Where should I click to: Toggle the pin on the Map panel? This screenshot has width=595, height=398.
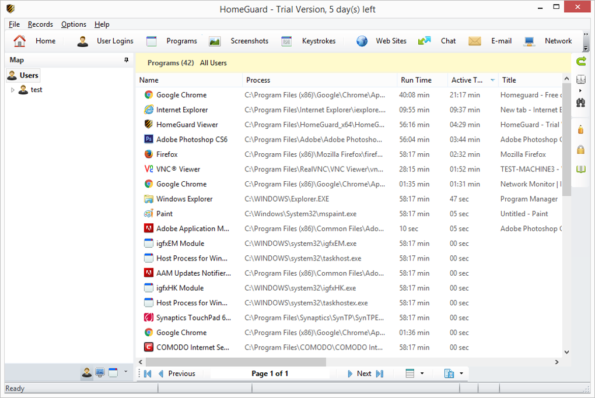click(x=126, y=60)
